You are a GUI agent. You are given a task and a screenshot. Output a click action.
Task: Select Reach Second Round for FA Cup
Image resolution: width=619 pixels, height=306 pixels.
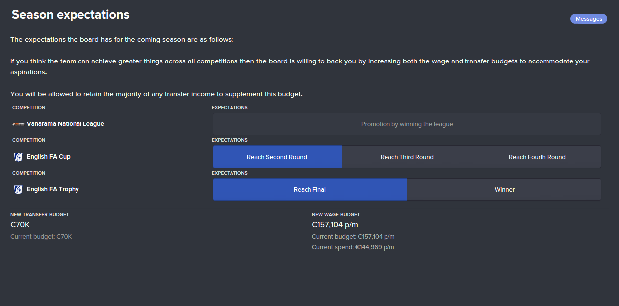tap(277, 157)
